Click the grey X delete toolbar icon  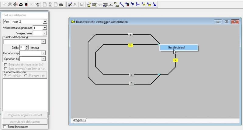click(x=75, y=5)
